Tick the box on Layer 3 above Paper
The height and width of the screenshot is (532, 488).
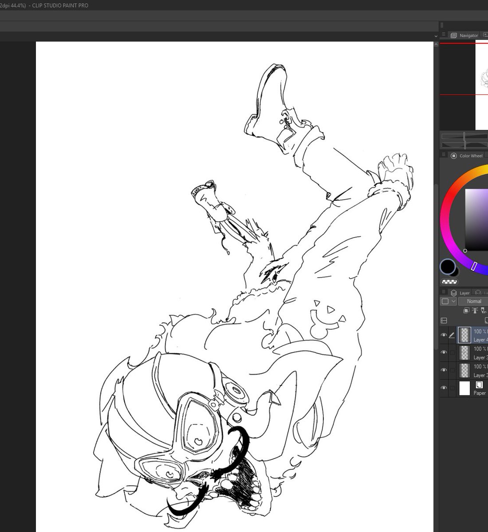point(452,370)
